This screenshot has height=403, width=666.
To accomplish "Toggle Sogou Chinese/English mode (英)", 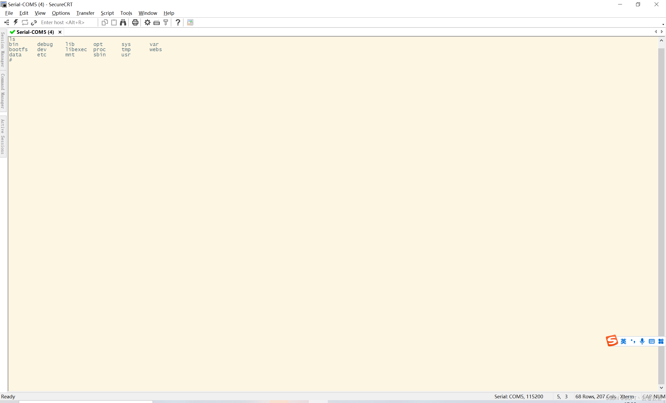I will coord(624,341).
